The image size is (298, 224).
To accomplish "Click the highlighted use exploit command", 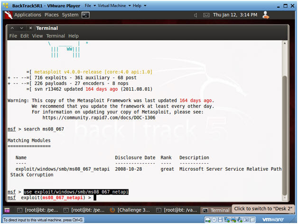I will [x=76, y=192].
